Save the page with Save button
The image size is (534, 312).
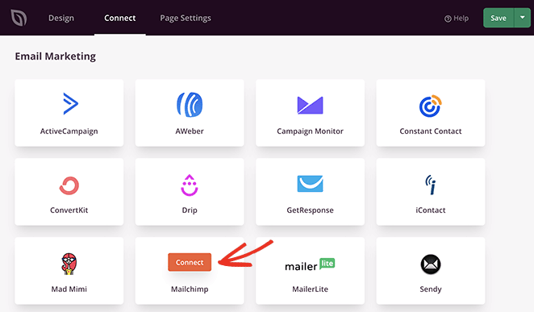499,18
